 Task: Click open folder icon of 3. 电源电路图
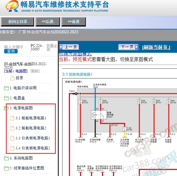6,108
